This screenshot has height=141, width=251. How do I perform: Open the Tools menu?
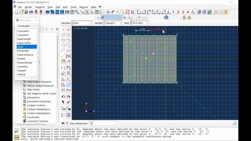[73, 7]
